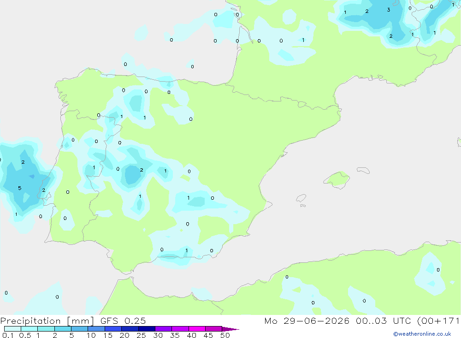Viewport: 461px width, 338px height.
Task: Select the blue legend swatch between 10 and 15
Action: (96, 329)
